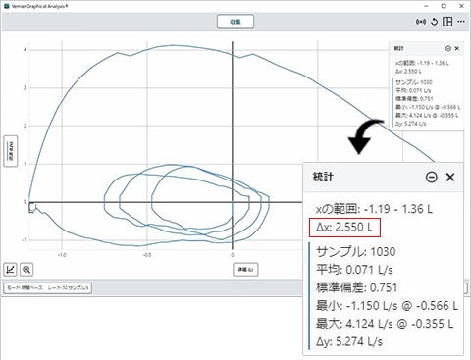Screen dimensions: 471x360
Task: Open the sensor connection icon in toolbar
Action: pyautogui.click(x=421, y=22)
